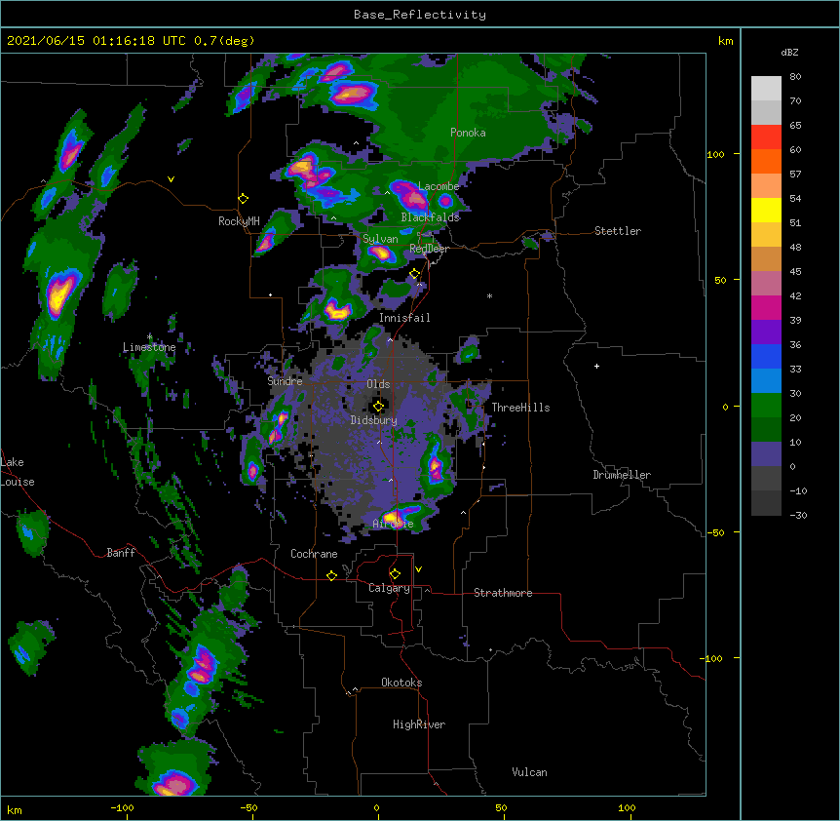Click the yellow diamond marker south of RedDeer

(x=414, y=274)
